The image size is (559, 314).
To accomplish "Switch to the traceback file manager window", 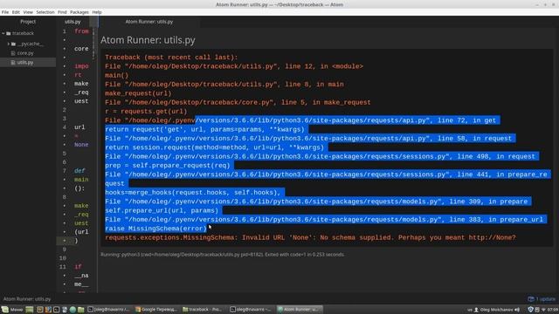I will [x=204, y=310].
